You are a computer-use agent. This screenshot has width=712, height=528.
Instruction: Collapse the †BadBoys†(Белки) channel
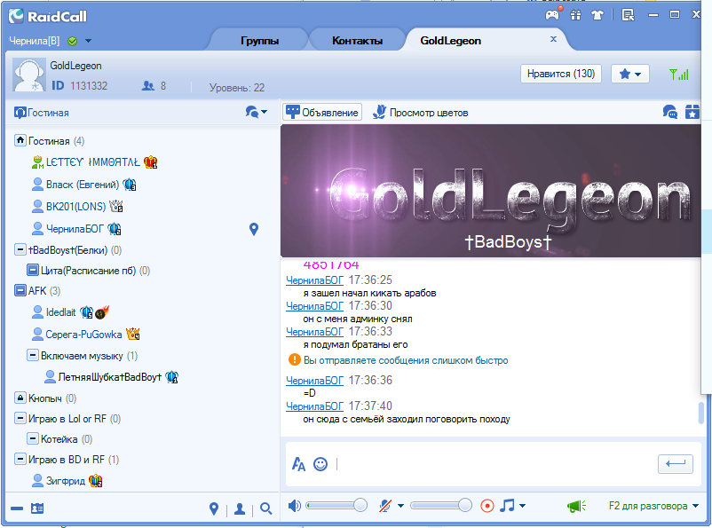click(x=20, y=249)
